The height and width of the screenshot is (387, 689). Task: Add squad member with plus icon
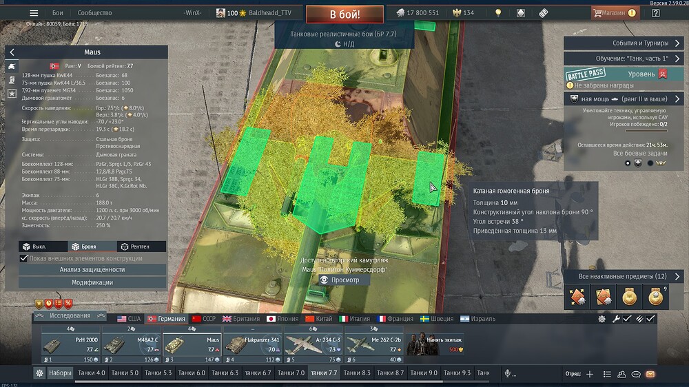click(590, 374)
